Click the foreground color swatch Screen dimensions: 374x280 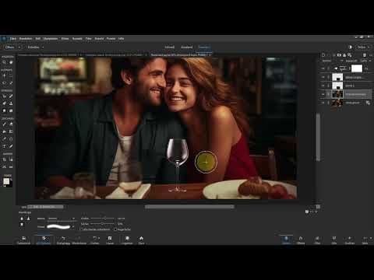(x=6, y=181)
